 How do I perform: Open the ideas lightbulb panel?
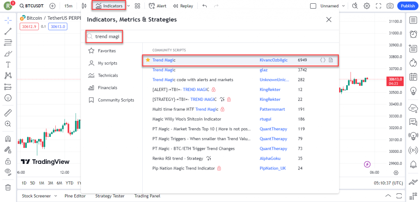413,91
